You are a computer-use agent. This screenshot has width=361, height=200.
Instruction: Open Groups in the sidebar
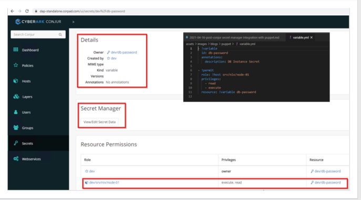[x=28, y=128]
